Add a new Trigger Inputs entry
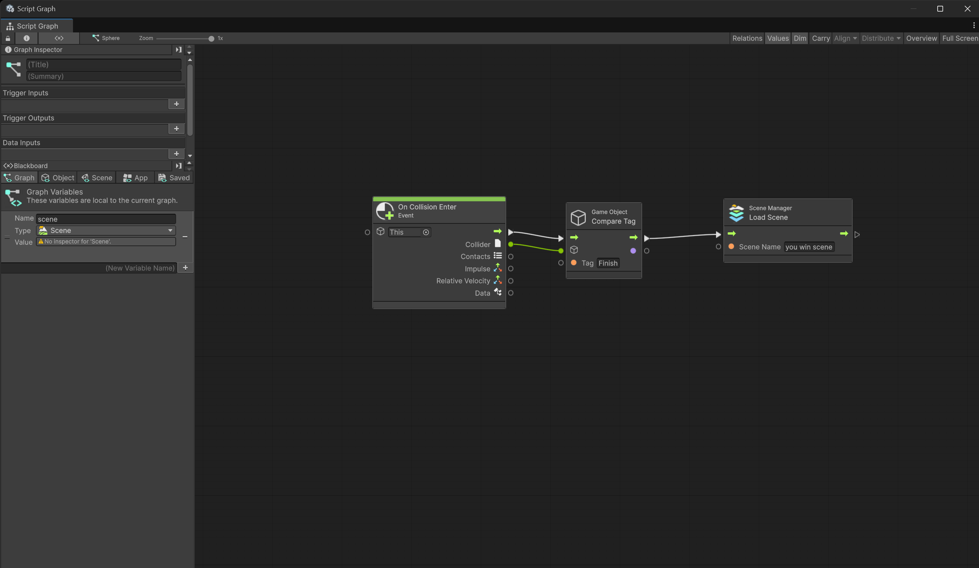The image size is (979, 568). click(176, 104)
